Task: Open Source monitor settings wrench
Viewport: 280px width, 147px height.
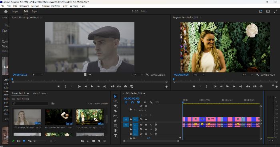Action: coord(147,74)
